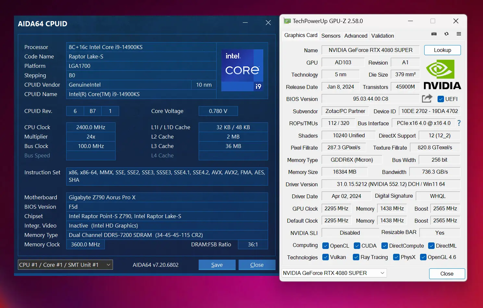The width and height of the screenshot is (483, 308).
Task: Switch to the Graphics Card tab
Action: (301, 35)
